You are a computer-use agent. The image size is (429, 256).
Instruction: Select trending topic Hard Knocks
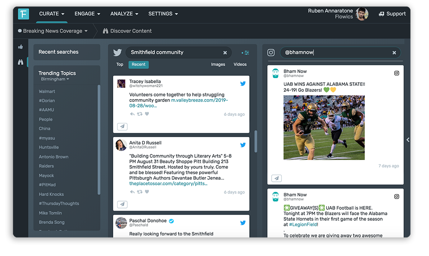click(x=51, y=194)
